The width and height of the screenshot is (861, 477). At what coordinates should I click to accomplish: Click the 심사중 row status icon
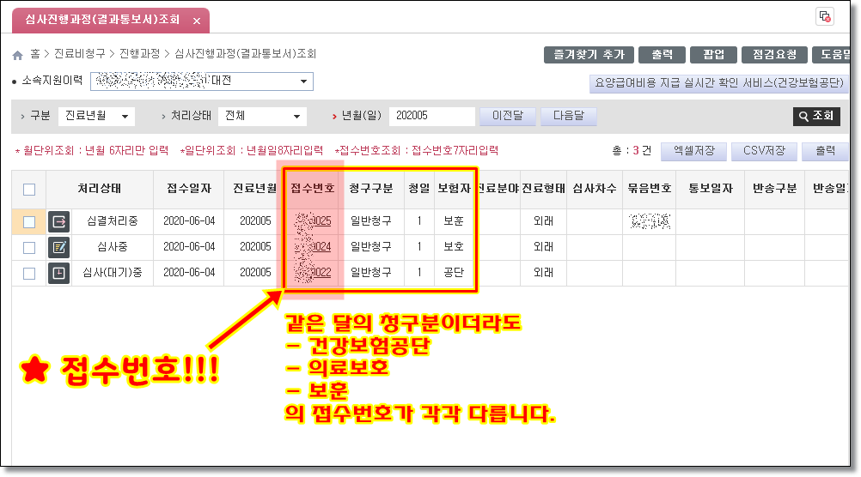coord(58,247)
